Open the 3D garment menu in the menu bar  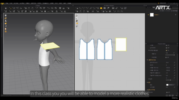click(16, 3)
